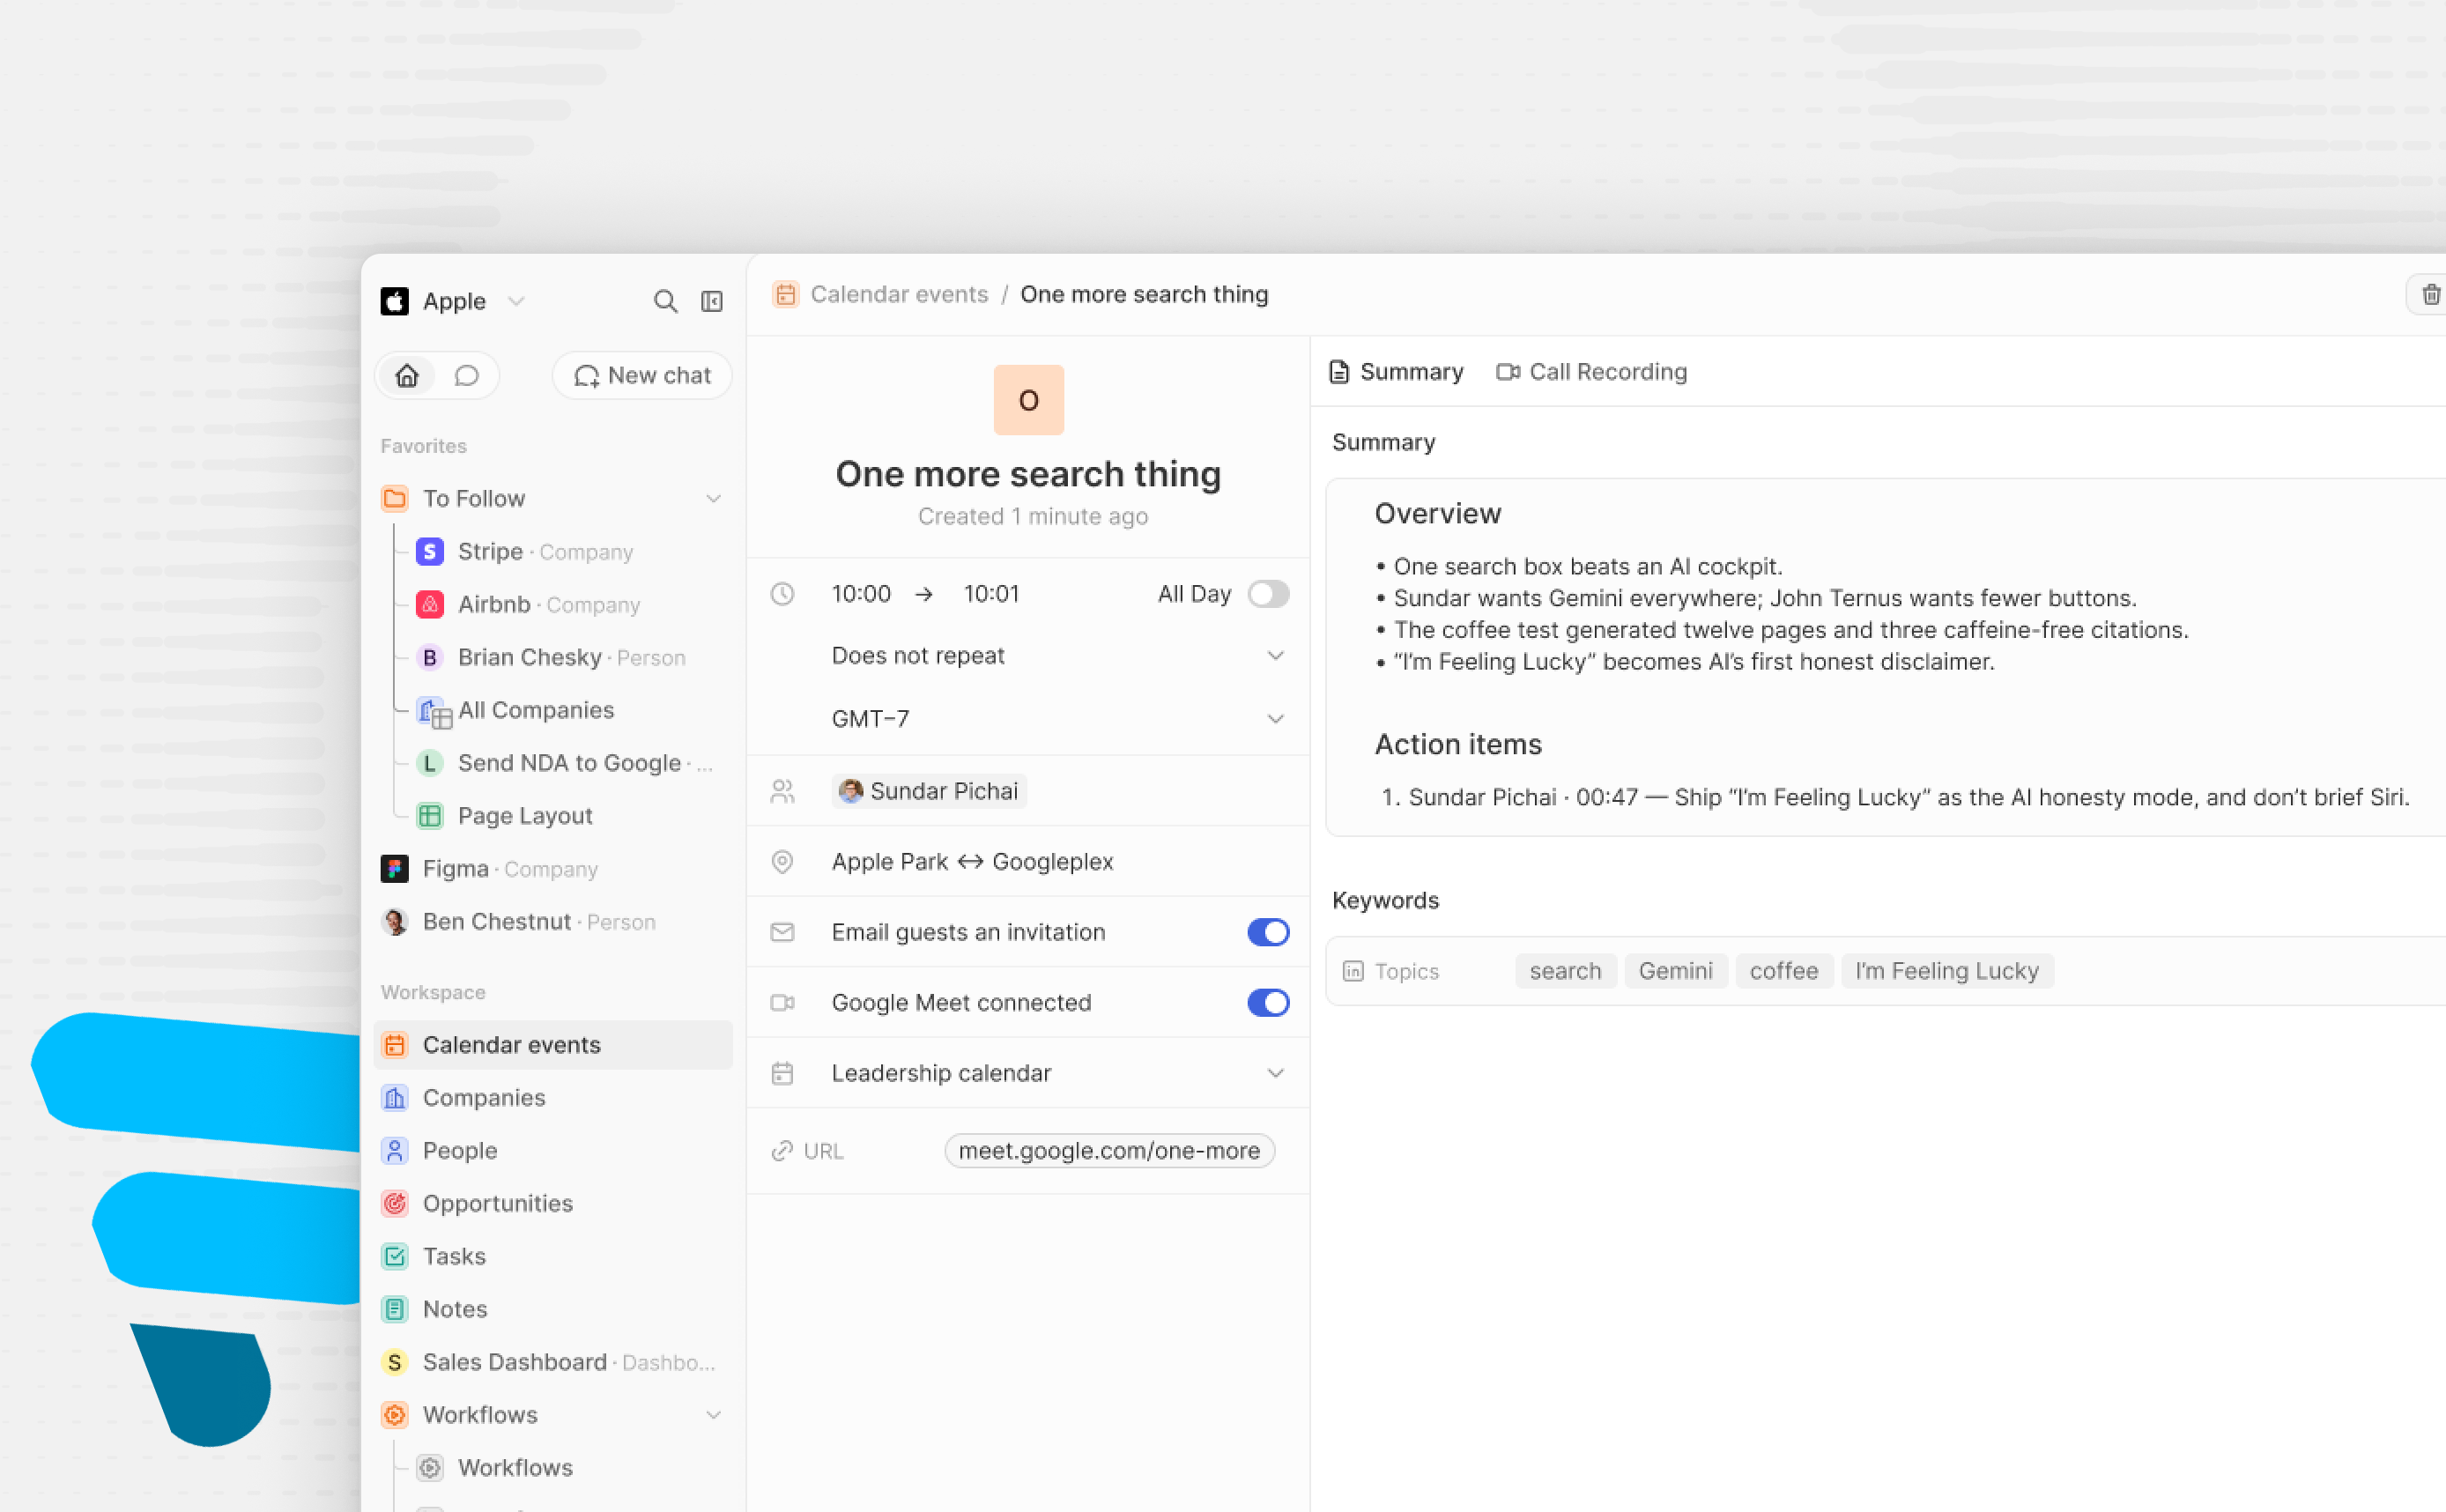This screenshot has height=1512, width=2446.
Task: Click the Gemini topic keyword tag
Action: (1675, 971)
